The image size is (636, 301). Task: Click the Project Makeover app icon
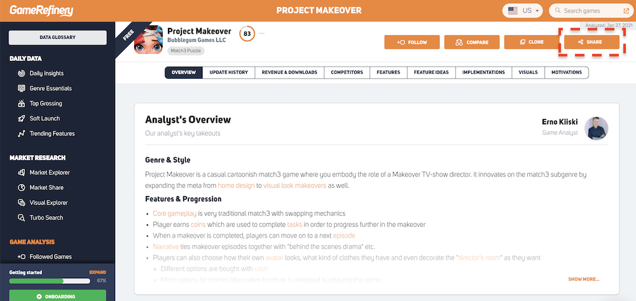pos(148,40)
